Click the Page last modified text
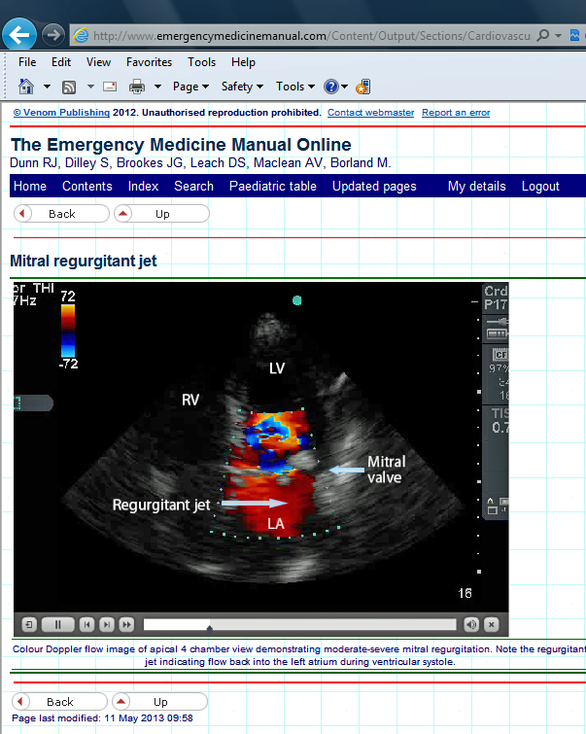Viewport: 586px width, 734px height. point(102,718)
